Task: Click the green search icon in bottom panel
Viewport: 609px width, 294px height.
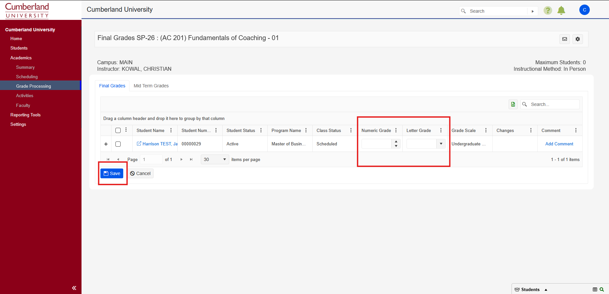Action: tap(602, 289)
